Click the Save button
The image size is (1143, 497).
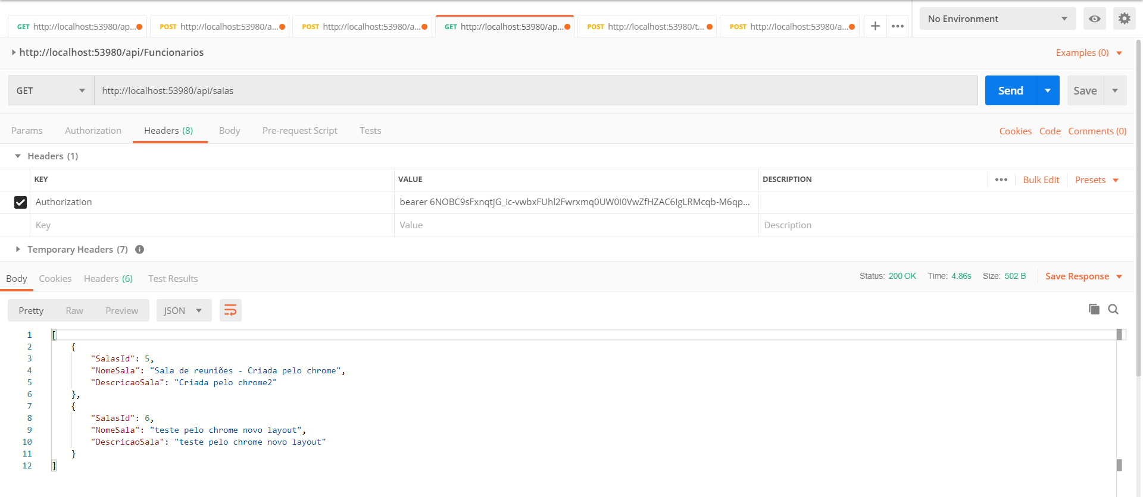coord(1085,90)
